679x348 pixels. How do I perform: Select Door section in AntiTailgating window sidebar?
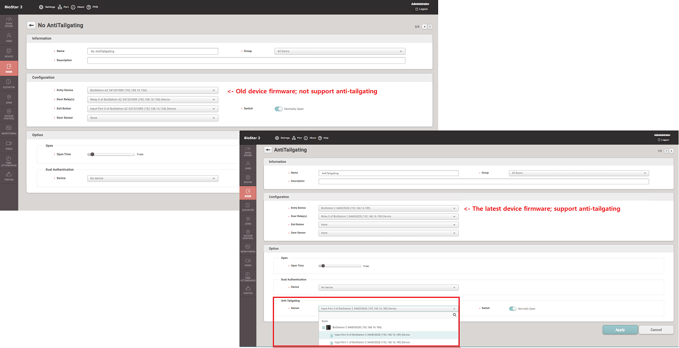pyautogui.click(x=248, y=193)
